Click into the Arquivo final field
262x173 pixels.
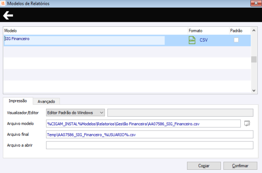coord(150,135)
